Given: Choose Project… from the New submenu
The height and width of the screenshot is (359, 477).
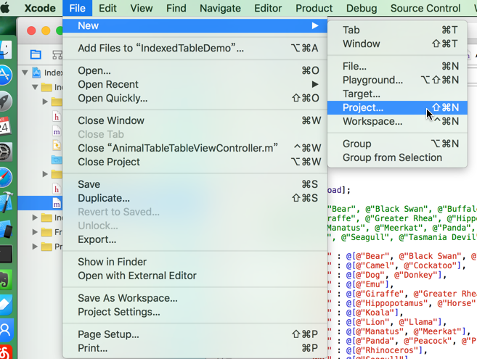Looking at the screenshot, I should pos(363,107).
